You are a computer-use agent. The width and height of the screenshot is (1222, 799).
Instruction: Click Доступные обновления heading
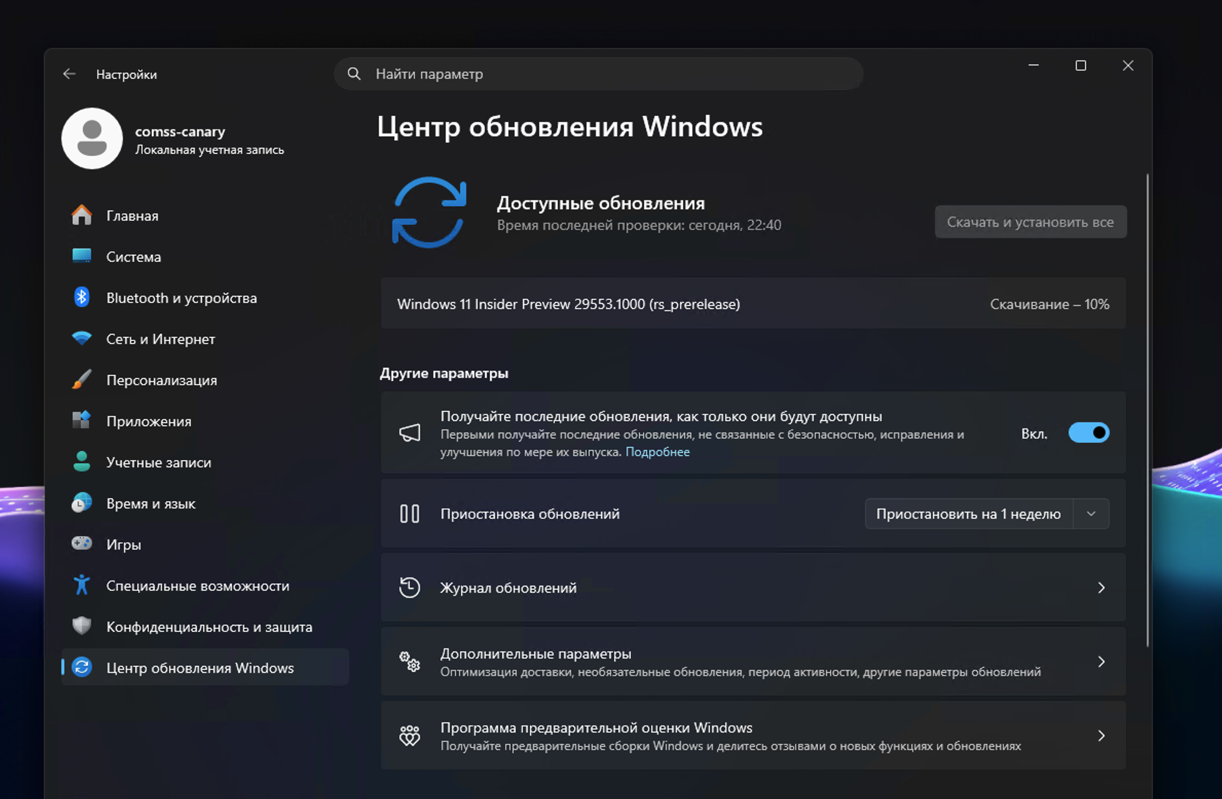600,203
